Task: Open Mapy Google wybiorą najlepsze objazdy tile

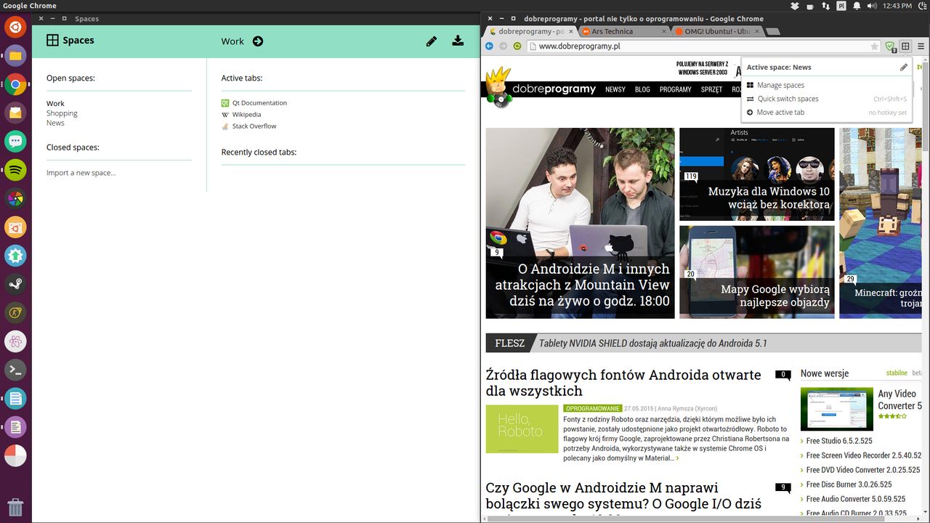Action: [x=757, y=272]
